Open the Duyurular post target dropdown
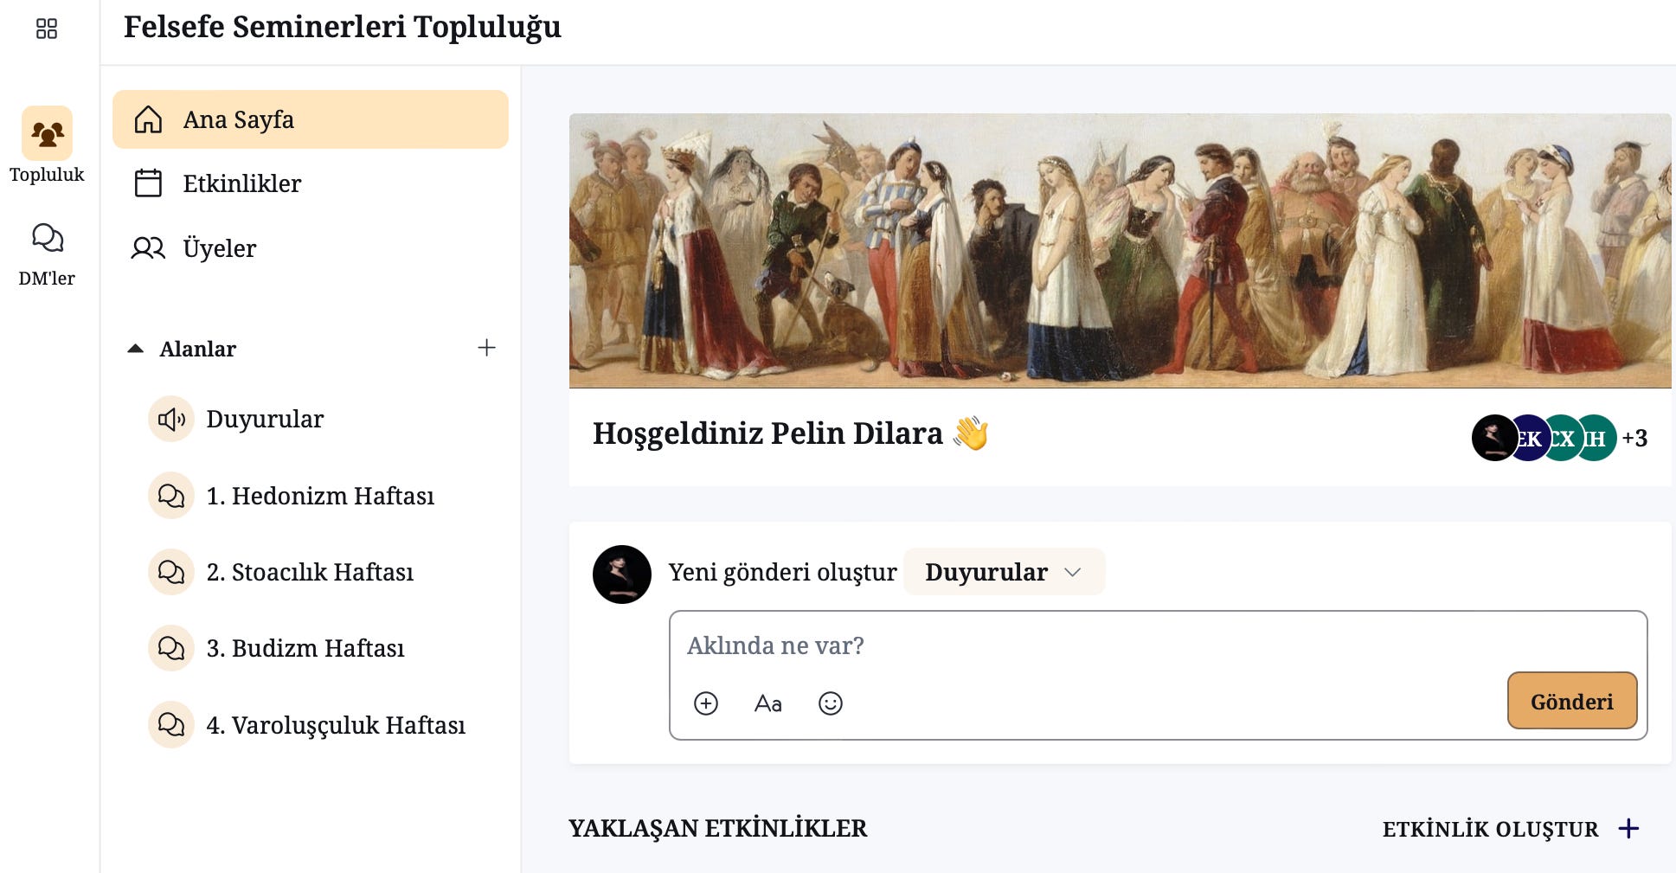 (x=1004, y=572)
